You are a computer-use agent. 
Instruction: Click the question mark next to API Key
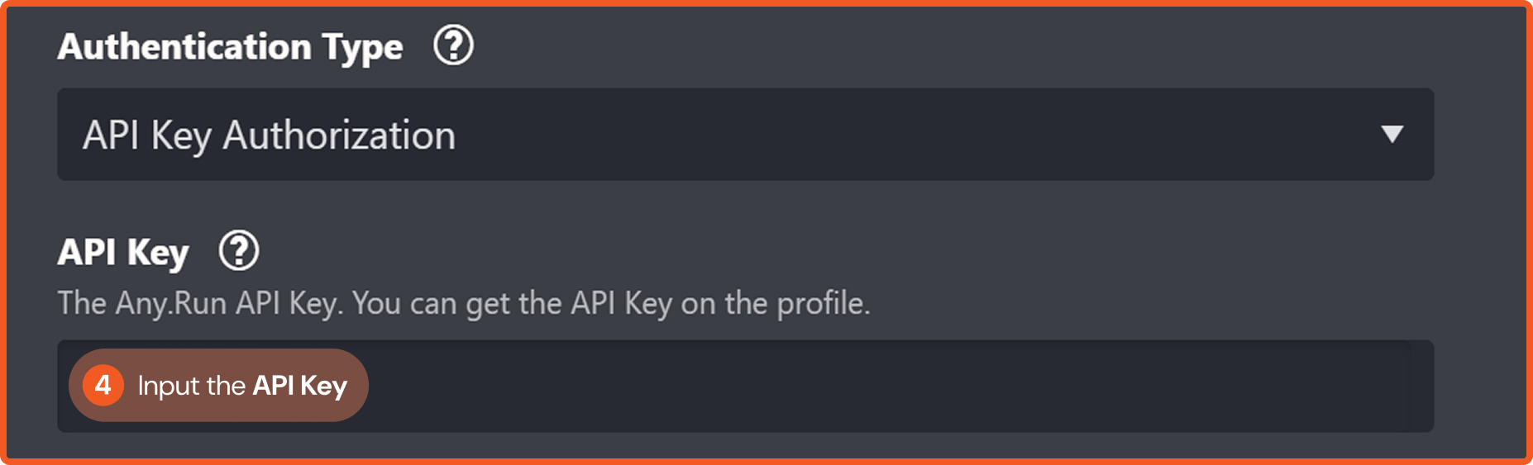(239, 251)
